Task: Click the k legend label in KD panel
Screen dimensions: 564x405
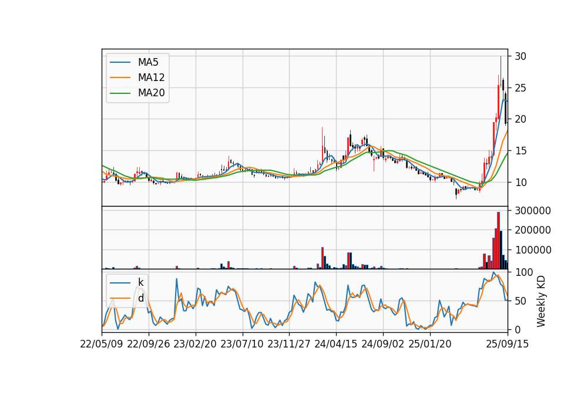Action: pos(140,282)
